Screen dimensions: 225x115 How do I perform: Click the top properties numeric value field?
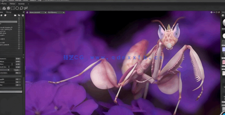click(x=18, y=59)
